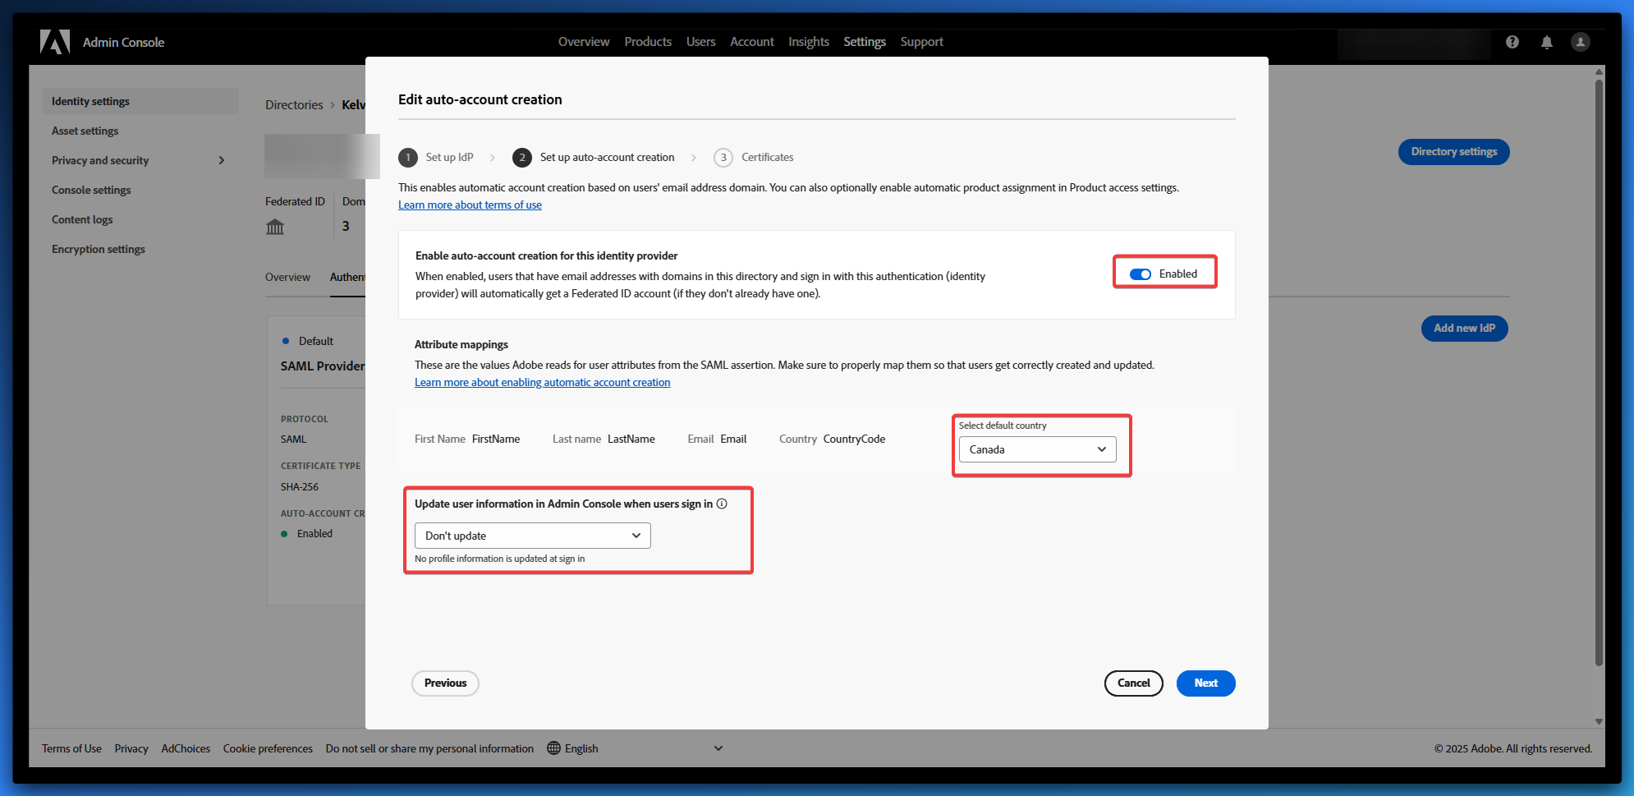Open Learn more about terms of use link
Image resolution: width=1634 pixels, height=796 pixels.
(470, 205)
